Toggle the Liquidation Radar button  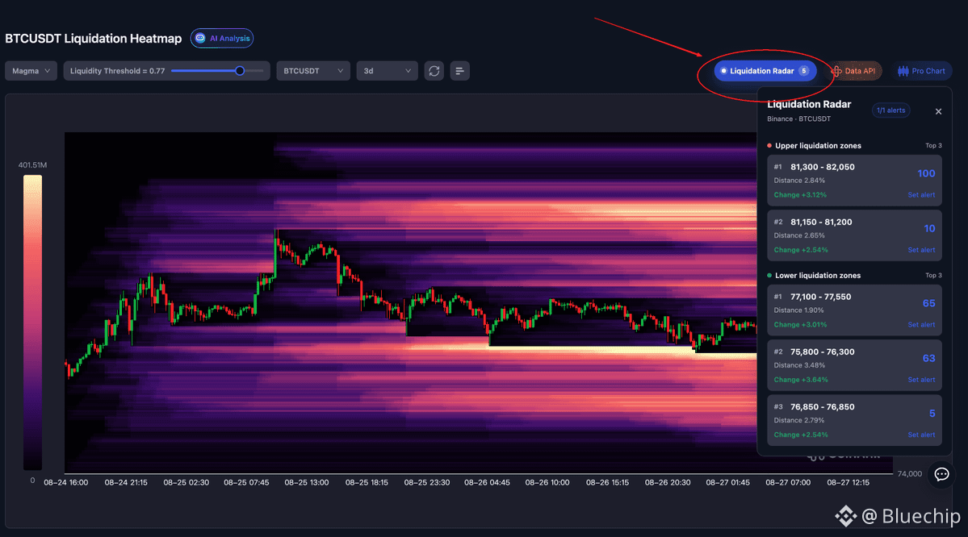coord(765,71)
